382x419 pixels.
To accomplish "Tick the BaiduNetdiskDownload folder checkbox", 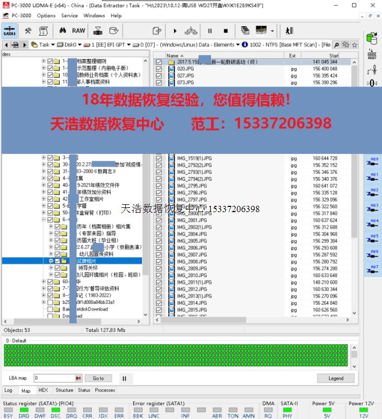I will [51, 309].
